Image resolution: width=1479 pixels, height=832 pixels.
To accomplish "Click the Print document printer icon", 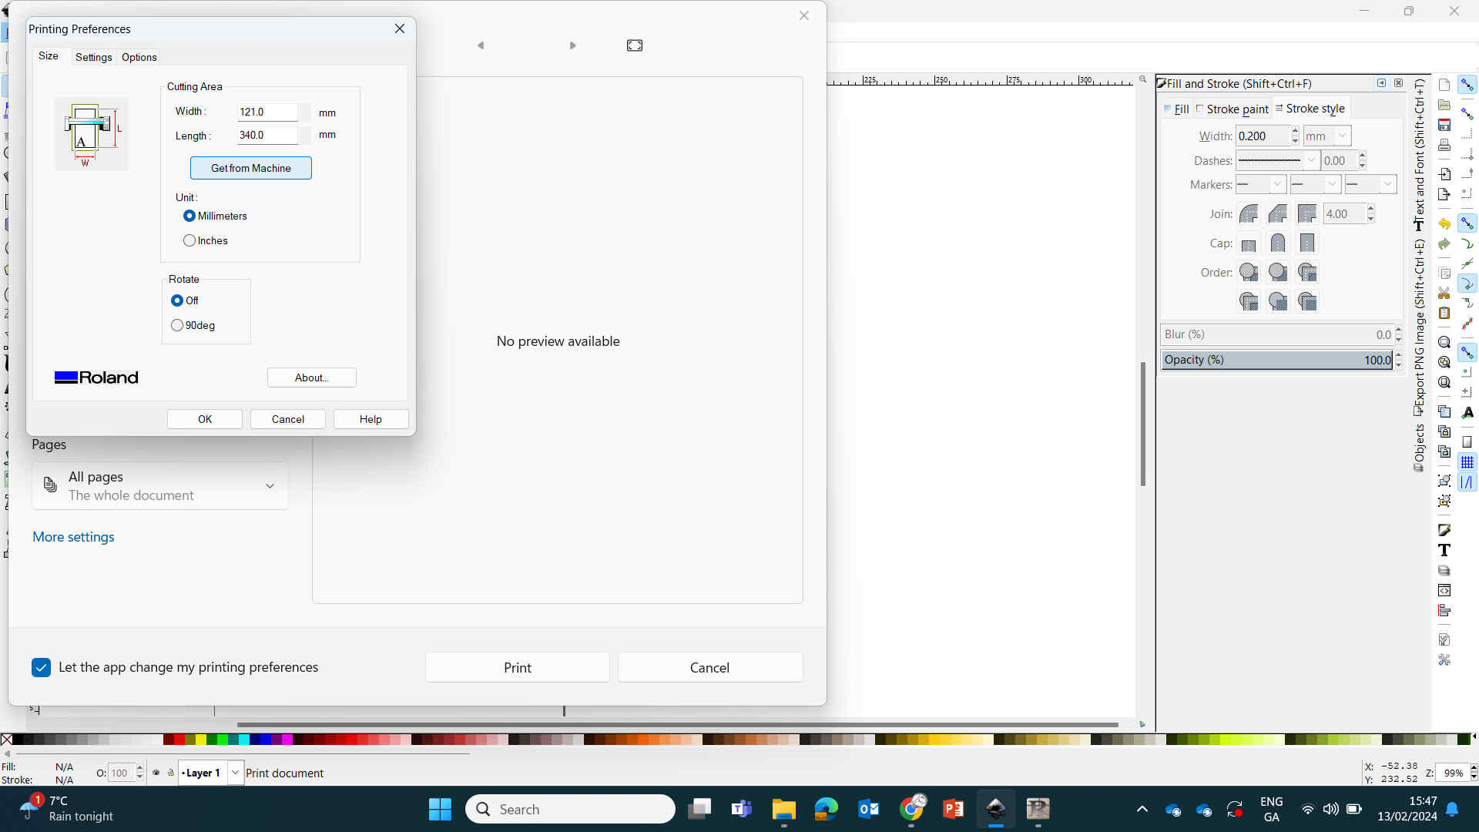I will coord(1444,145).
